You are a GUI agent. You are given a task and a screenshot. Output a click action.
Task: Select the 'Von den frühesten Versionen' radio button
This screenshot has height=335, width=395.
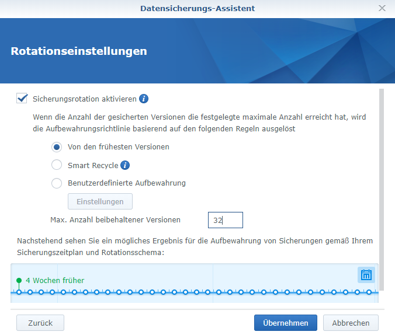[x=57, y=146]
